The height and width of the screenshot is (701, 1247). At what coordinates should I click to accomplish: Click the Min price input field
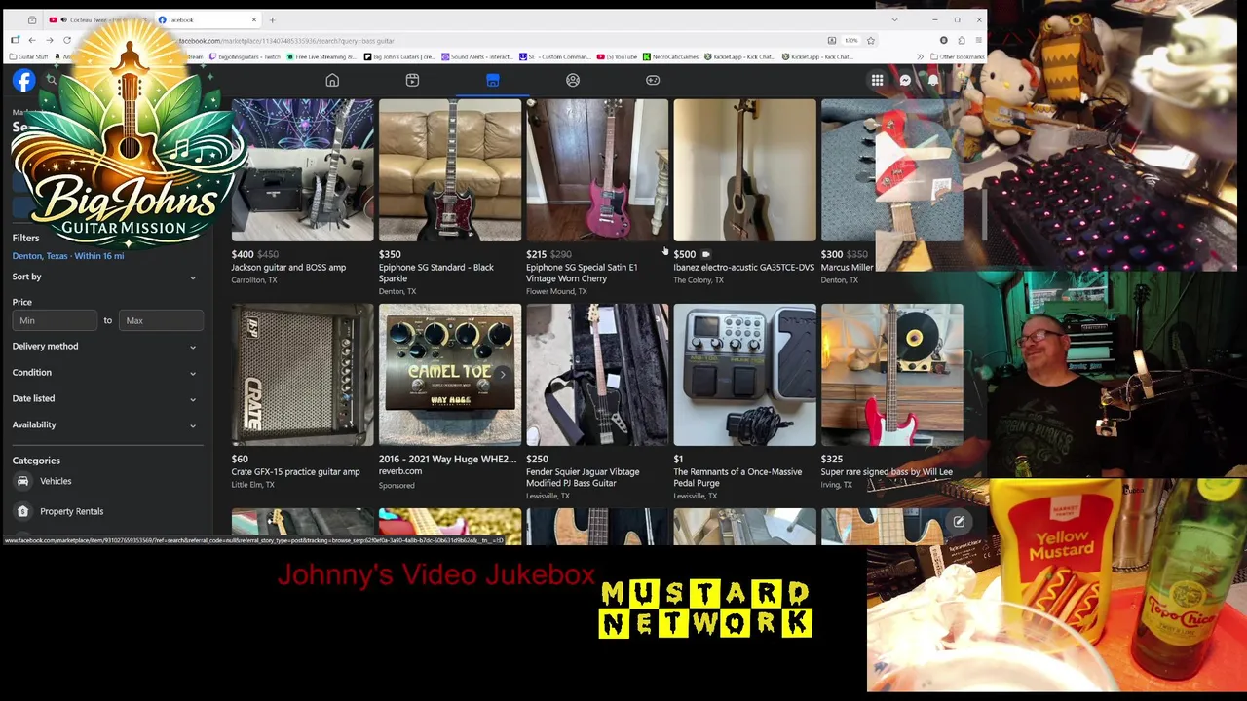(x=56, y=320)
